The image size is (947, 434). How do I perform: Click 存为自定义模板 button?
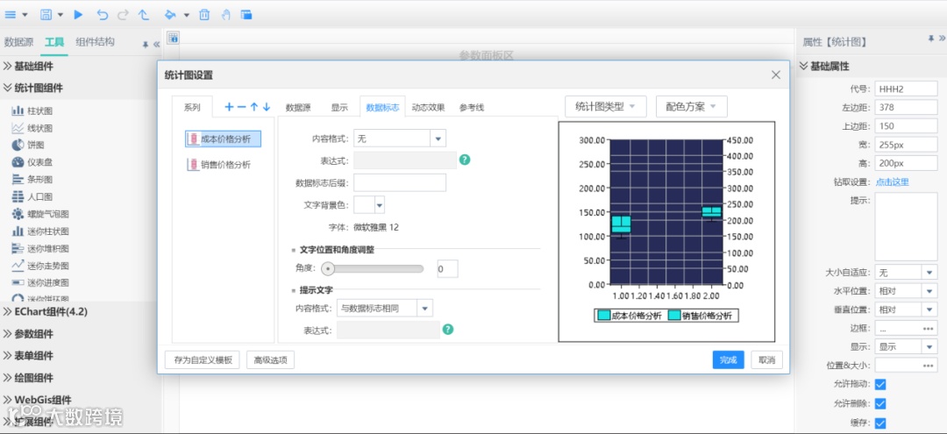point(203,359)
